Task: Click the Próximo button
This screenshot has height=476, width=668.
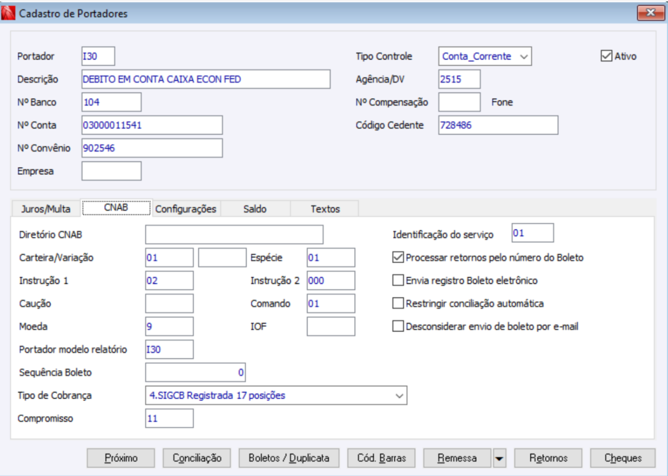Action: point(121,458)
